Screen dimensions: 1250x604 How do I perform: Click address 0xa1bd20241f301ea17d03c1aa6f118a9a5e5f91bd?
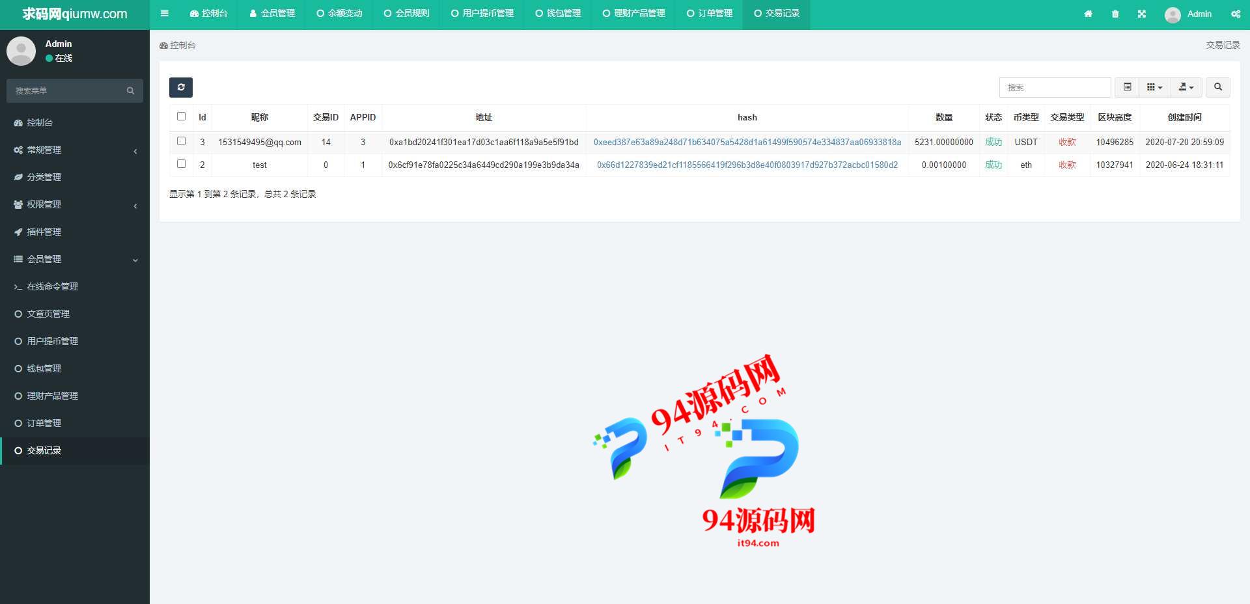click(484, 142)
